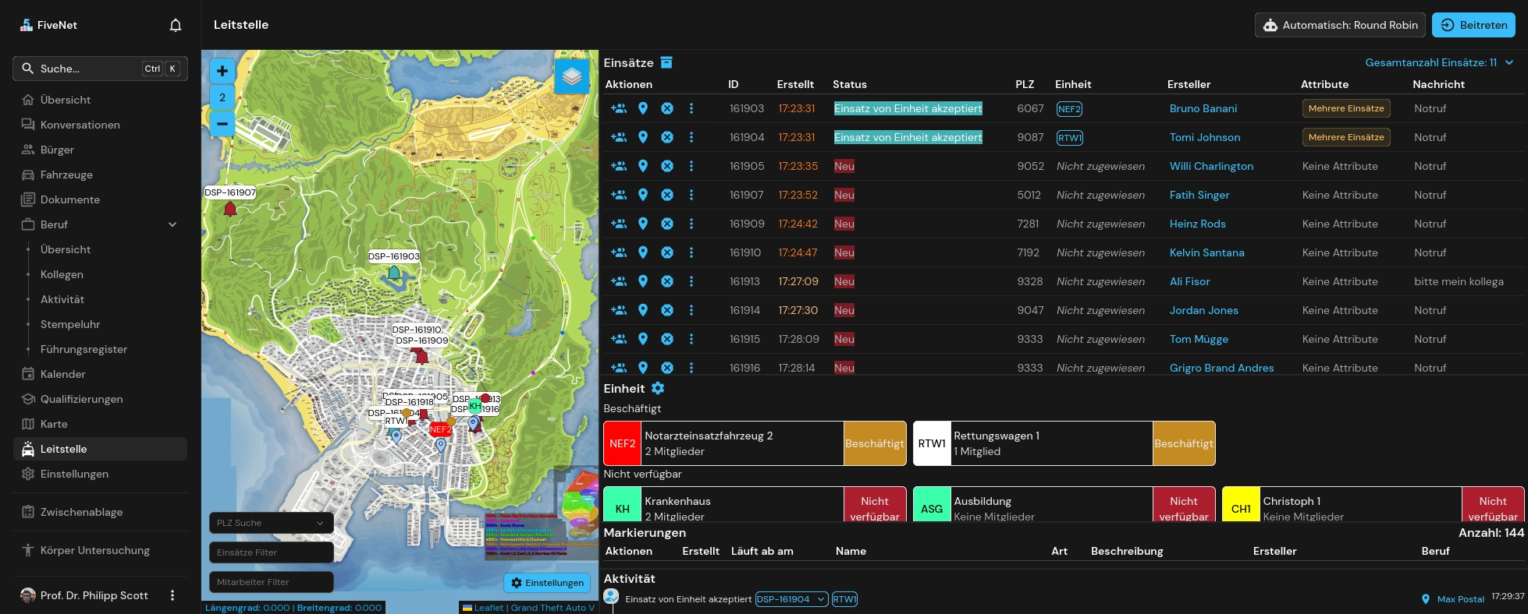Image resolution: width=1528 pixels, height=614 pixels.
Task: Open Körper Untersuchung in the sidebar
Action: click(100, 550)
